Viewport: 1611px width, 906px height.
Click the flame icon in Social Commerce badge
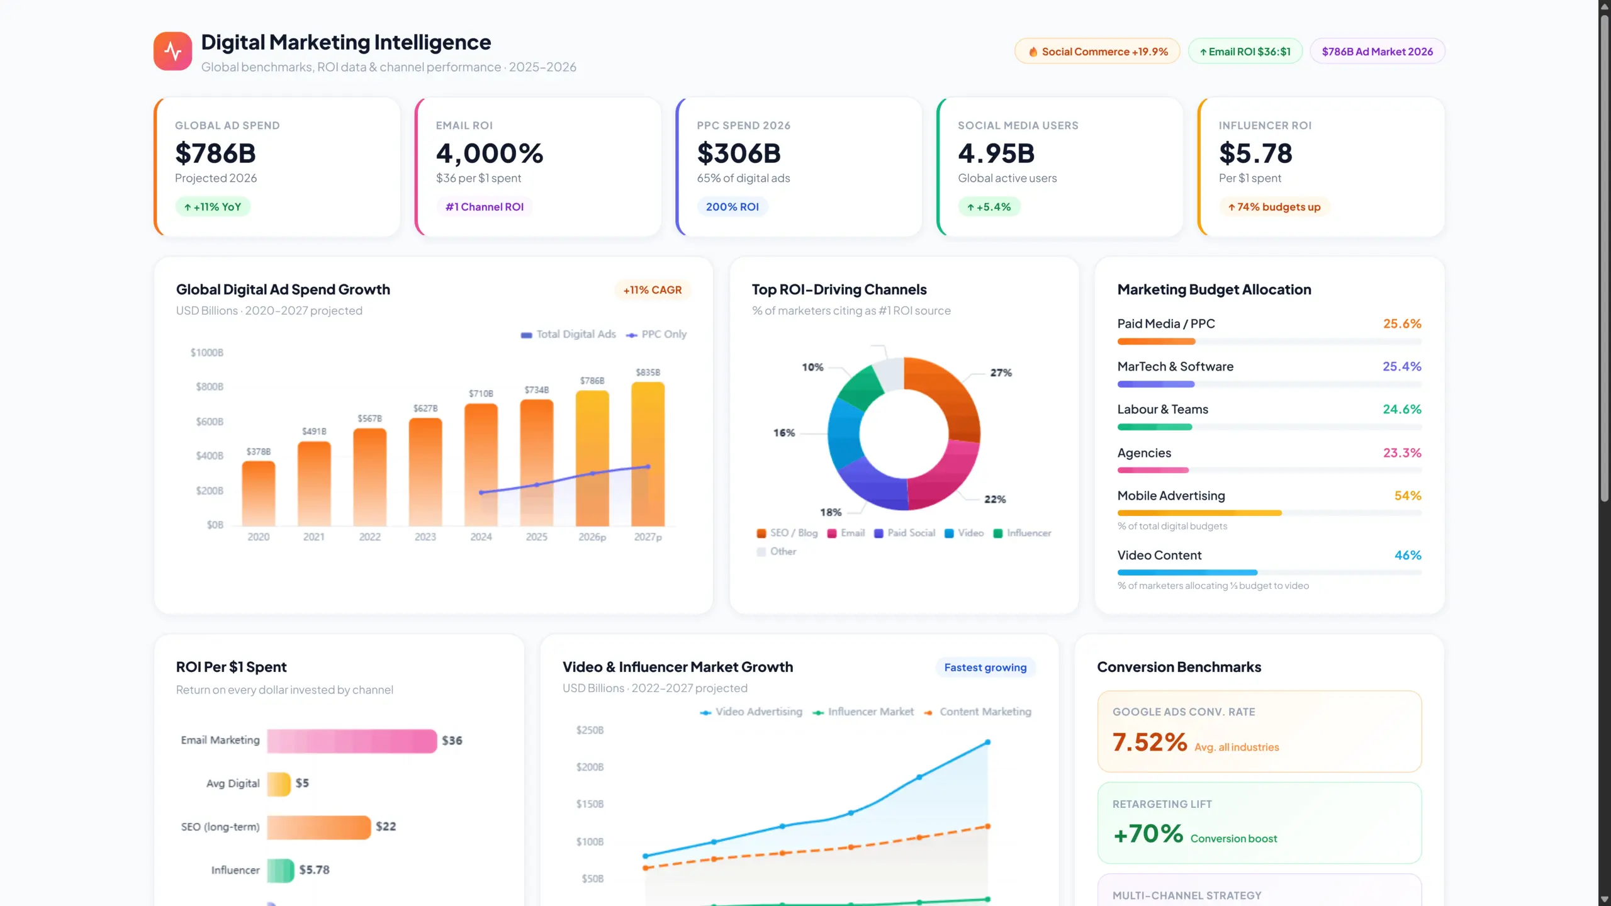(x=1033, y=52)
